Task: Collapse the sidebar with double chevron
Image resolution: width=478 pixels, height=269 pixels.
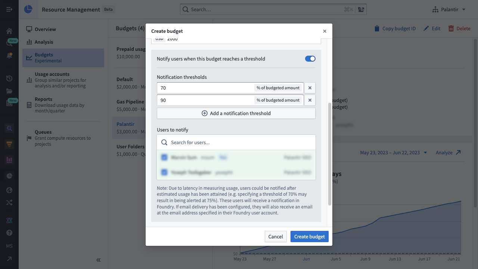Action: click(x=99, y=260)
